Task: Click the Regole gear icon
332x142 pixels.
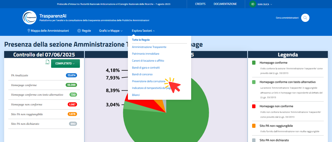Action: tap(79, 31)
